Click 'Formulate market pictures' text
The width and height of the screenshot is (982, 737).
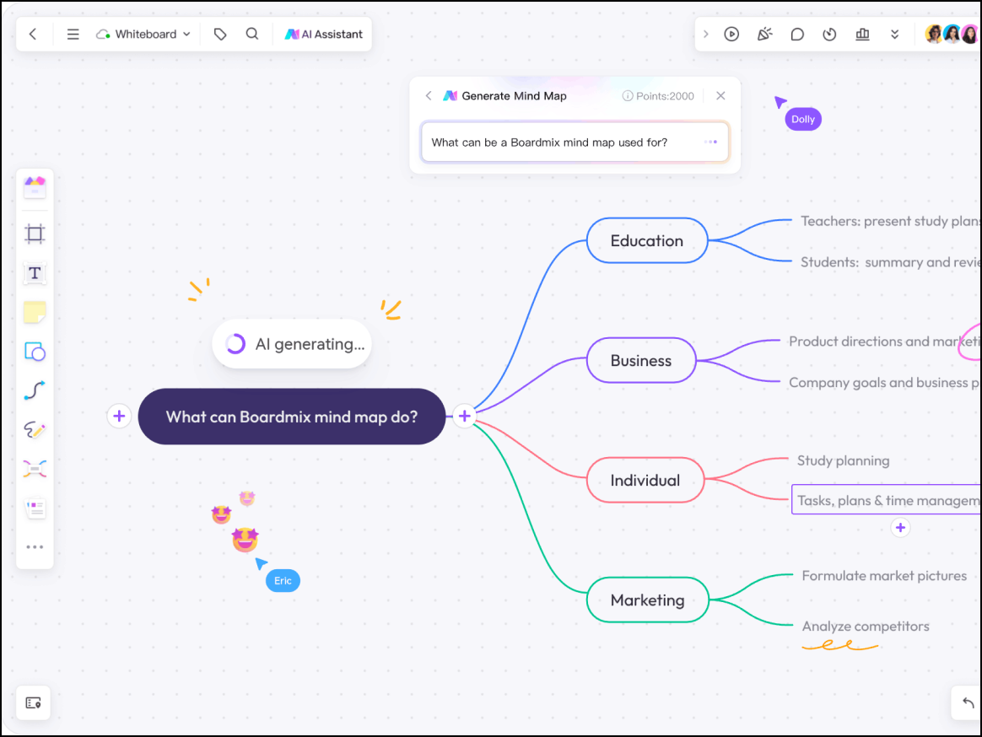pyautogui.click(x=884, y=575)
